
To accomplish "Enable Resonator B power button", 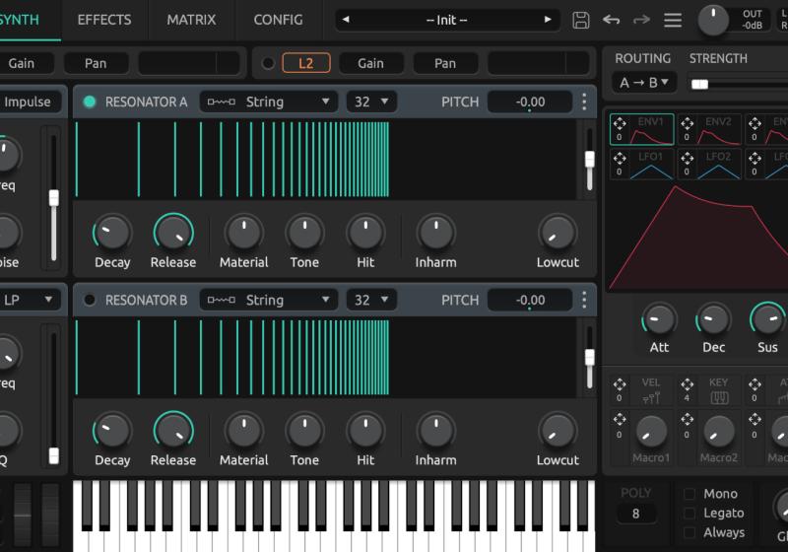I will coord(90,300).
